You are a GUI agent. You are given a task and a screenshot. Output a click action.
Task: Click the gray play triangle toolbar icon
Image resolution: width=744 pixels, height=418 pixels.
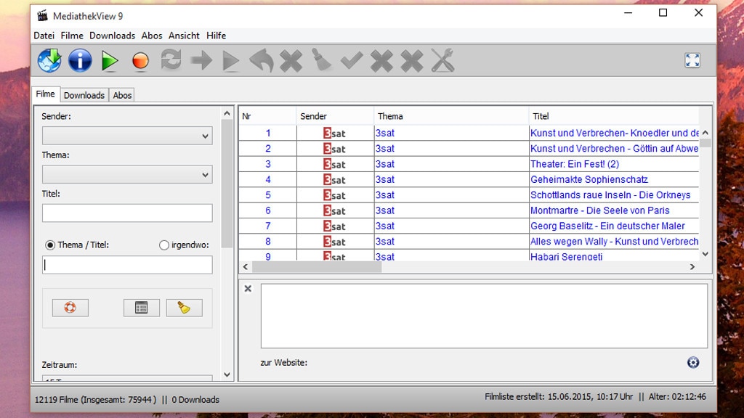point(230,61)
